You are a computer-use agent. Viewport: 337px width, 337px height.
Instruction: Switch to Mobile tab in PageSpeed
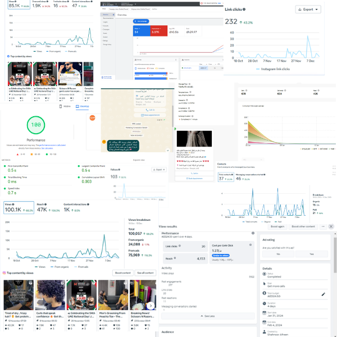pyautogui.click(x=65, y=106)
